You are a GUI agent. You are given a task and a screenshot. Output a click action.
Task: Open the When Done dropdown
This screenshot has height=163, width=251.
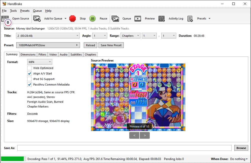pyautogui.click(x=239, y=159)
